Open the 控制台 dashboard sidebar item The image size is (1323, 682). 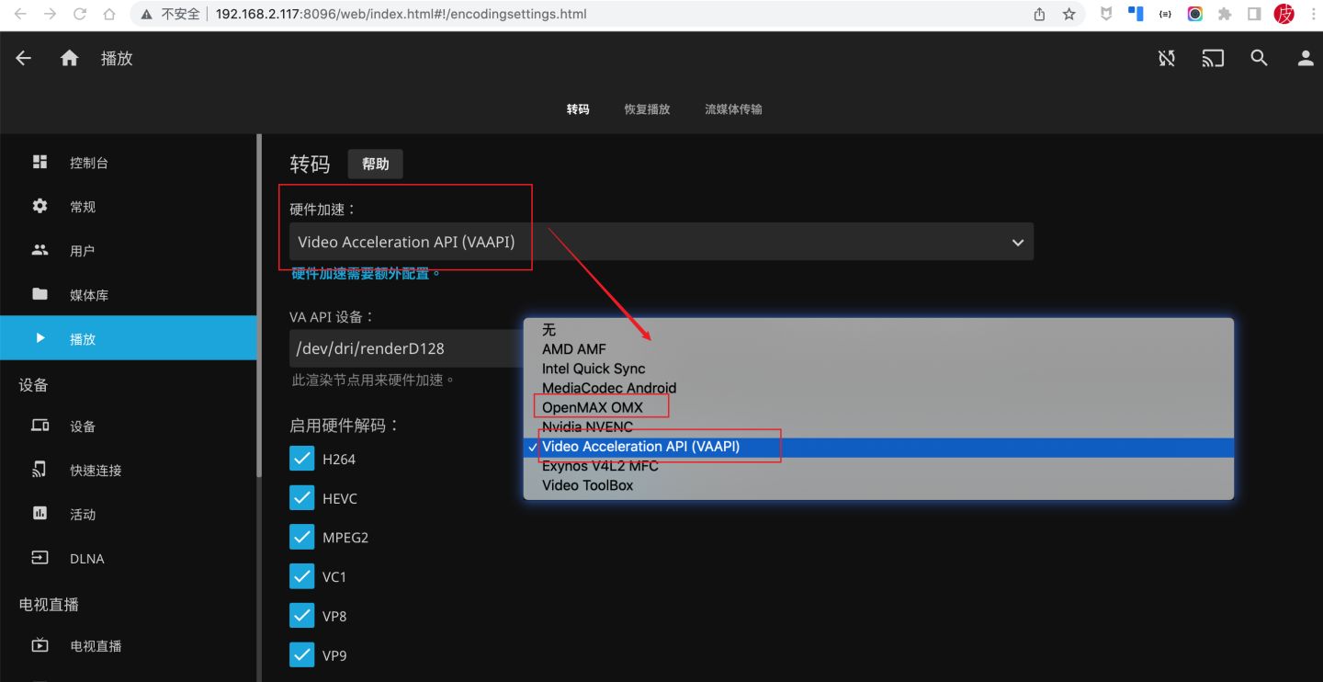pos(88,161)
